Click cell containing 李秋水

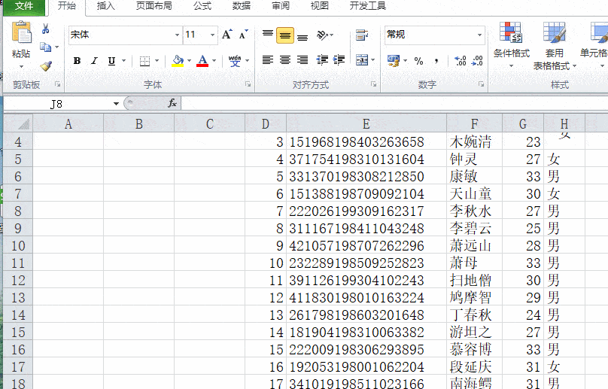click(474, 211)
